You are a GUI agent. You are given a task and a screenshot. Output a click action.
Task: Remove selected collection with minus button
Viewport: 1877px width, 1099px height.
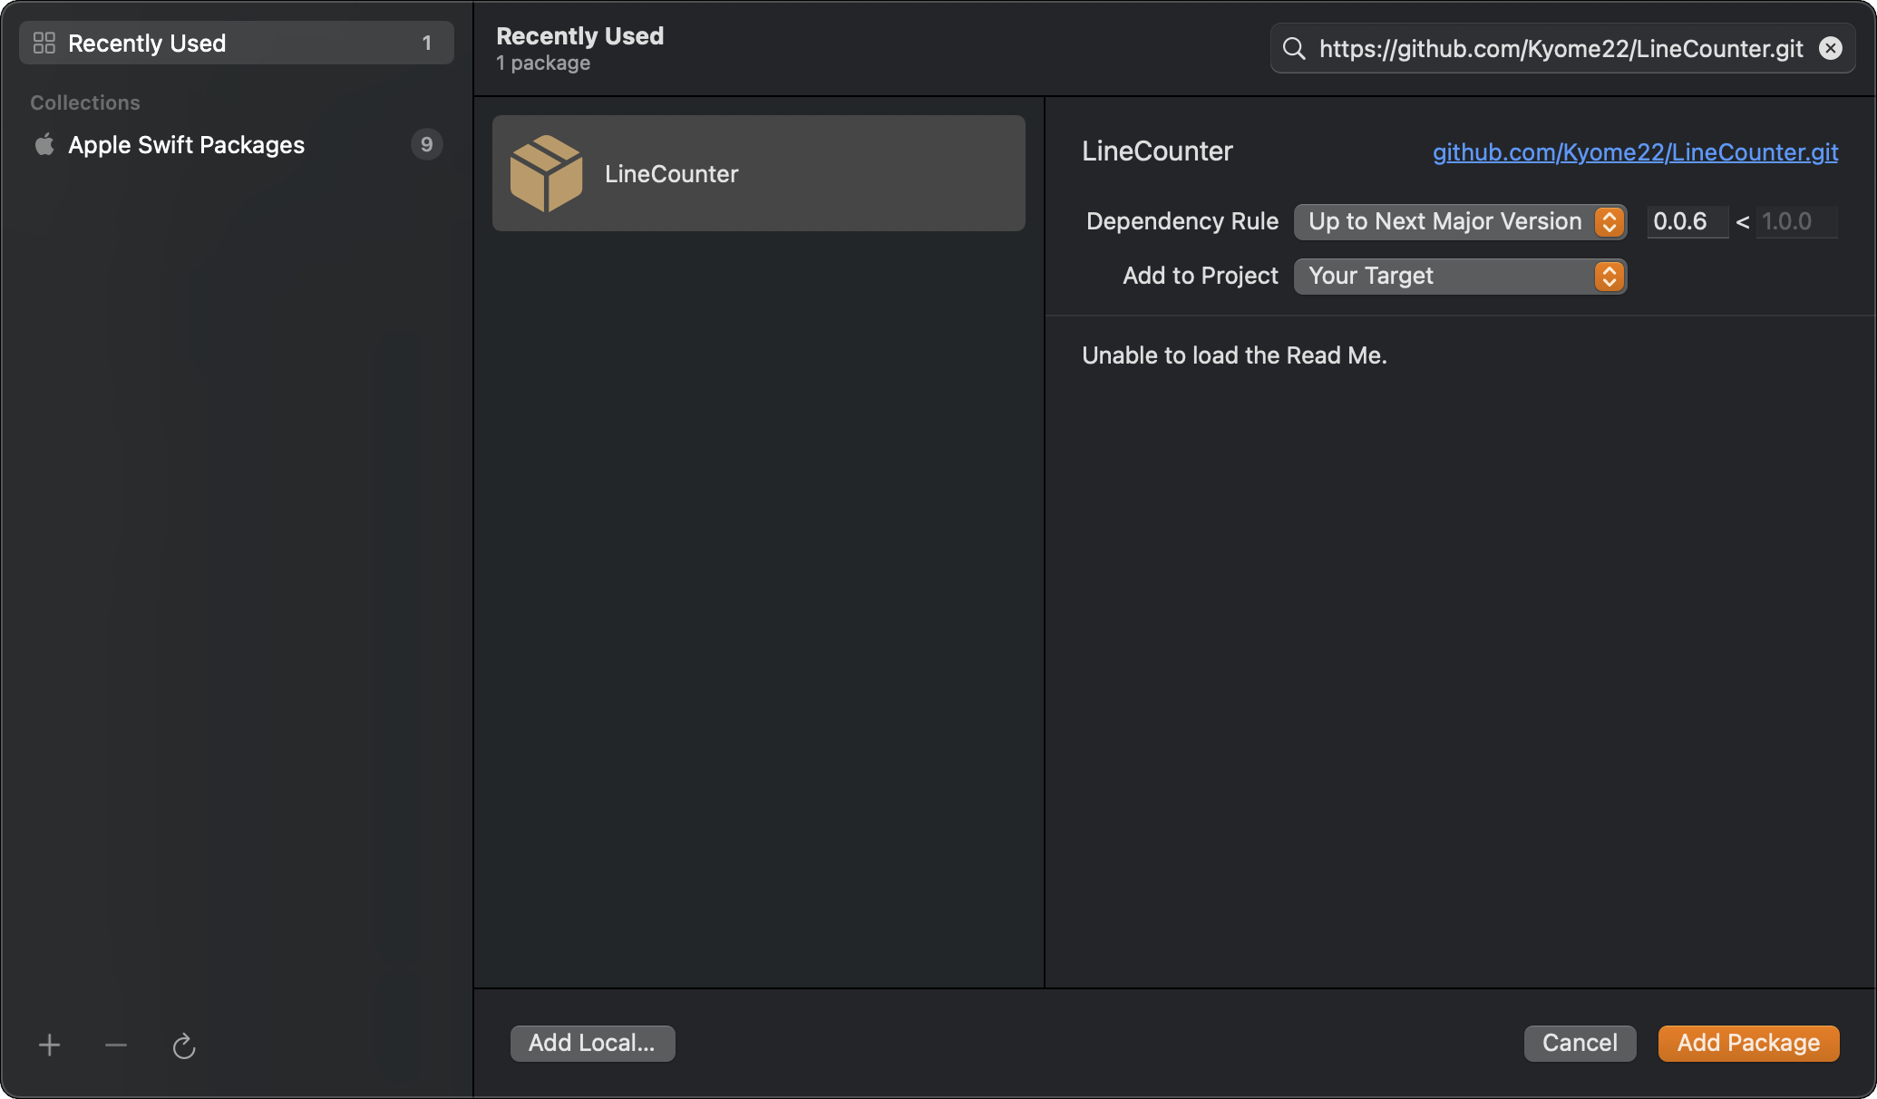click(116, 1046)
